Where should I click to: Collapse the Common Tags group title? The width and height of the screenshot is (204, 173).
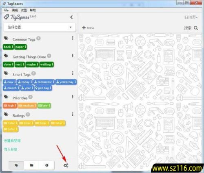[24, 39]
